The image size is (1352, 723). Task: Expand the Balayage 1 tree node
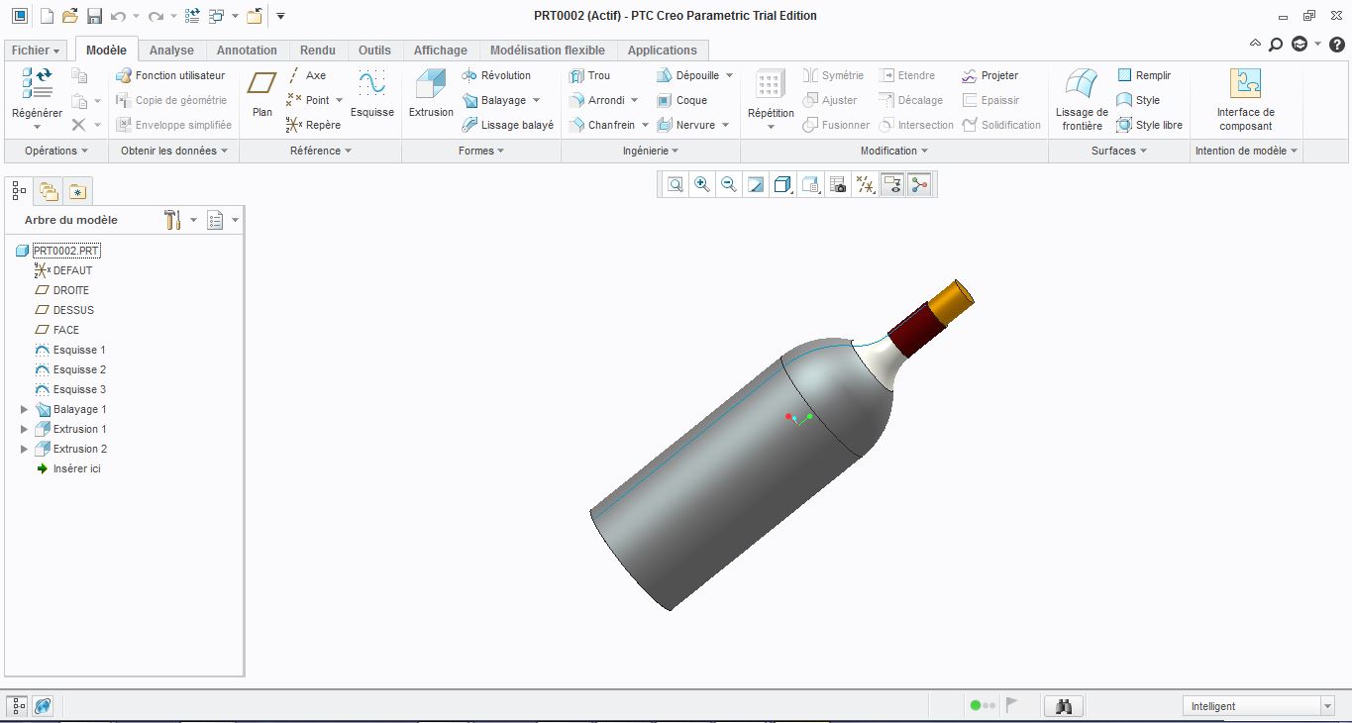25,409
